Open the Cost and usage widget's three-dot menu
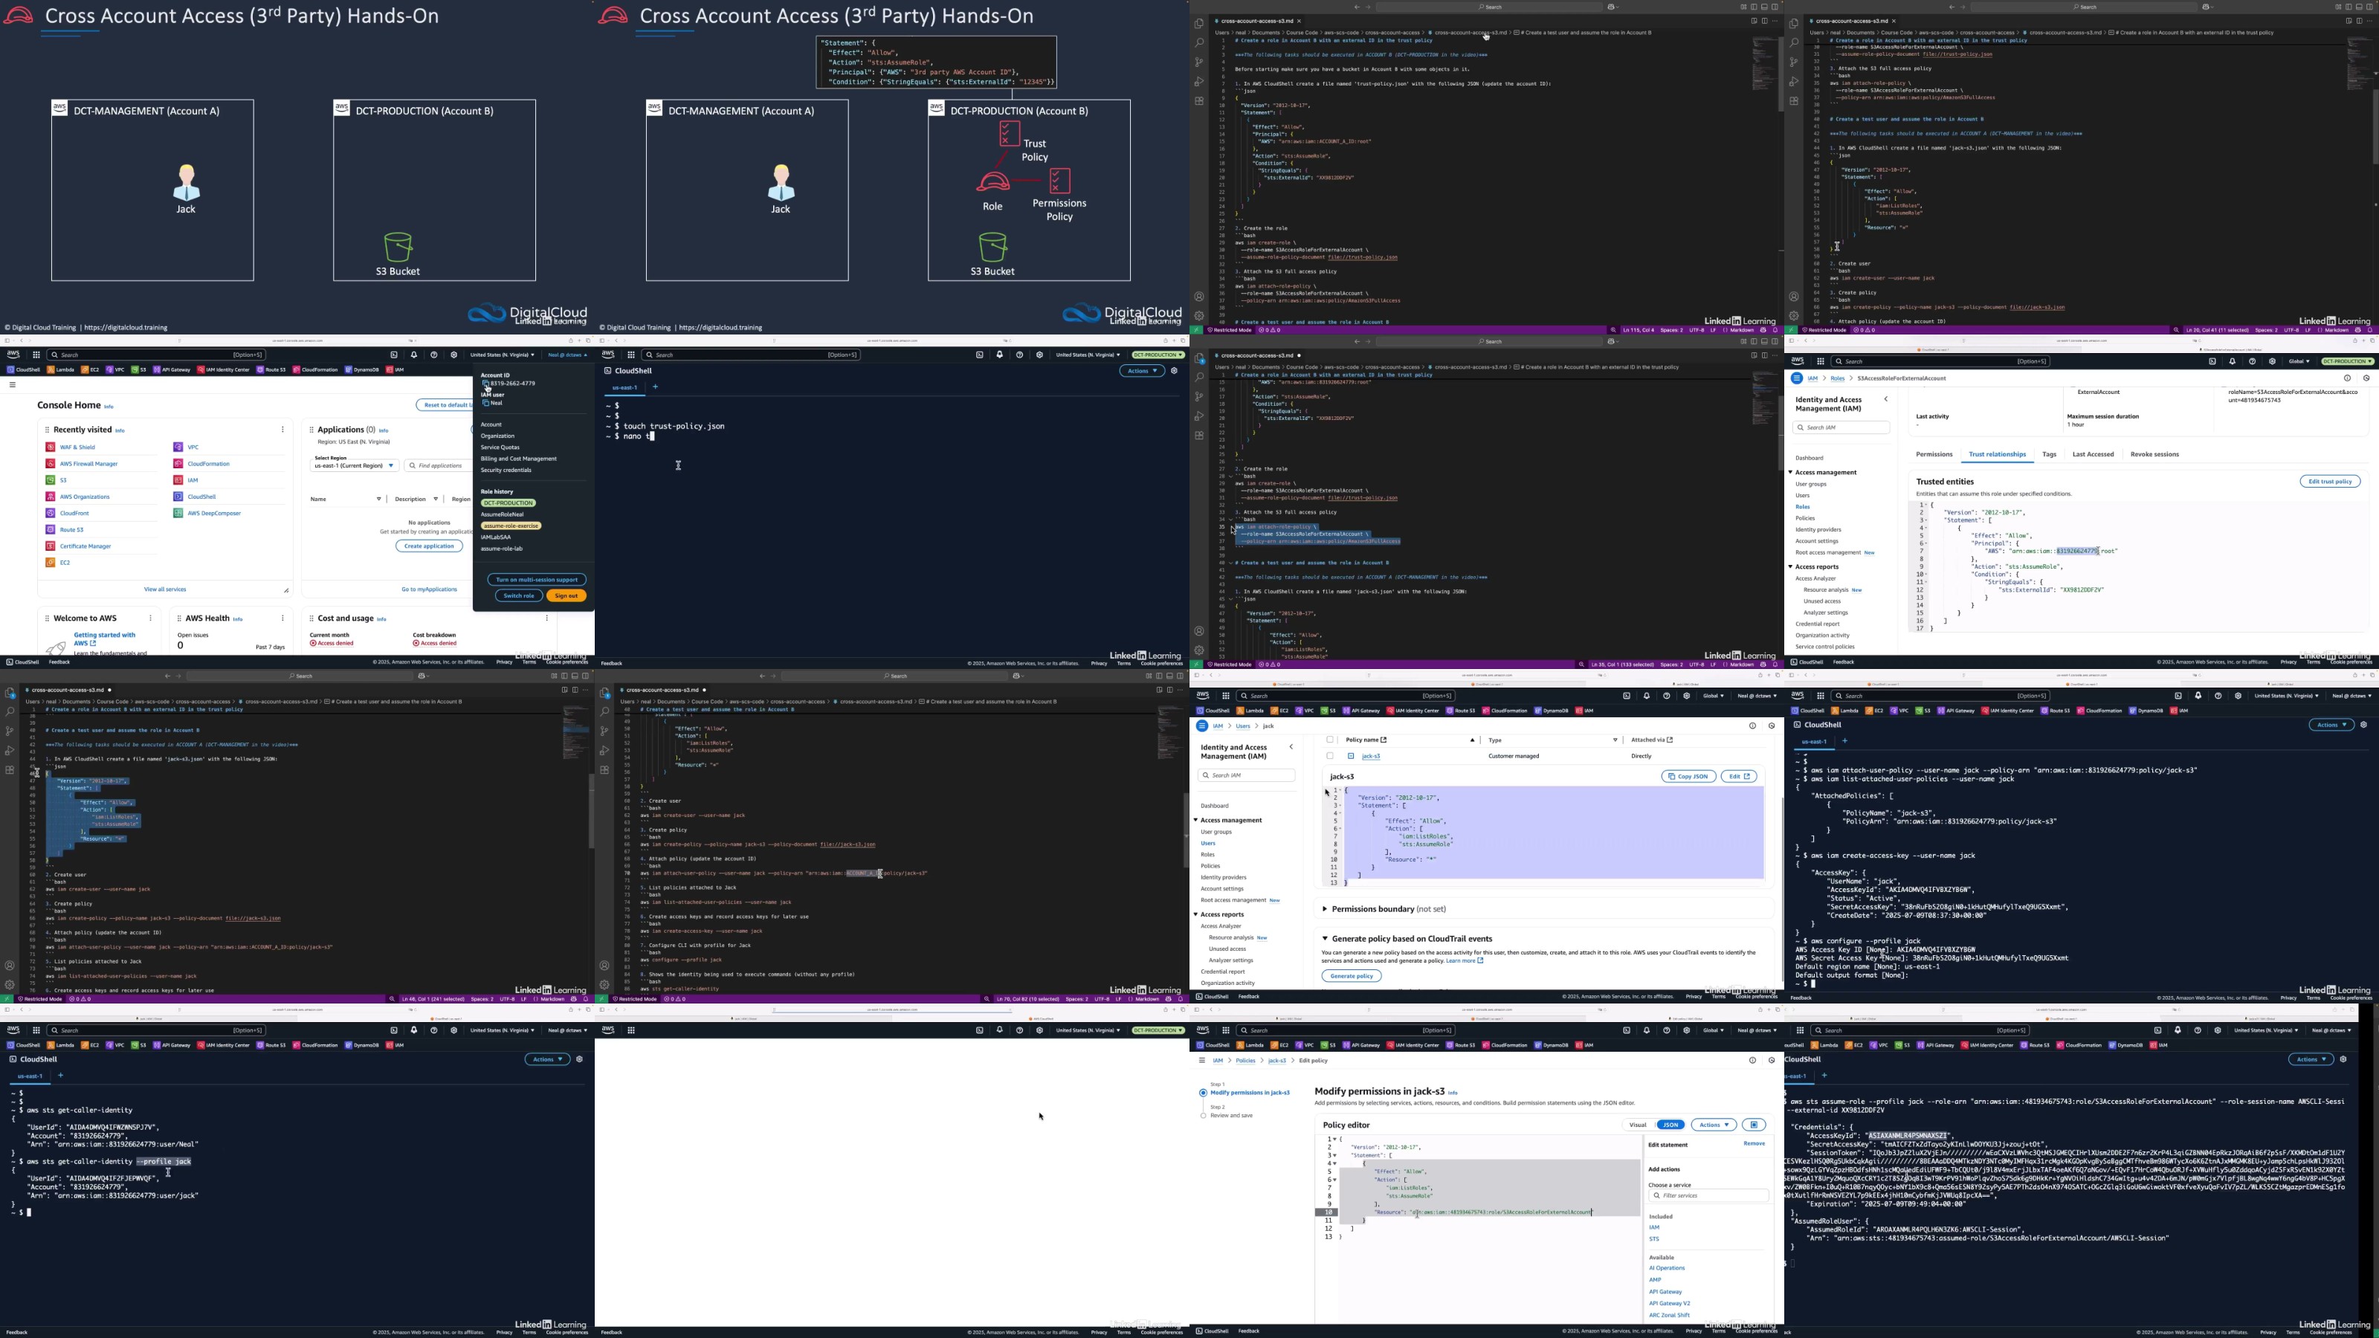 pyautogui.click(x=546, y=618)
